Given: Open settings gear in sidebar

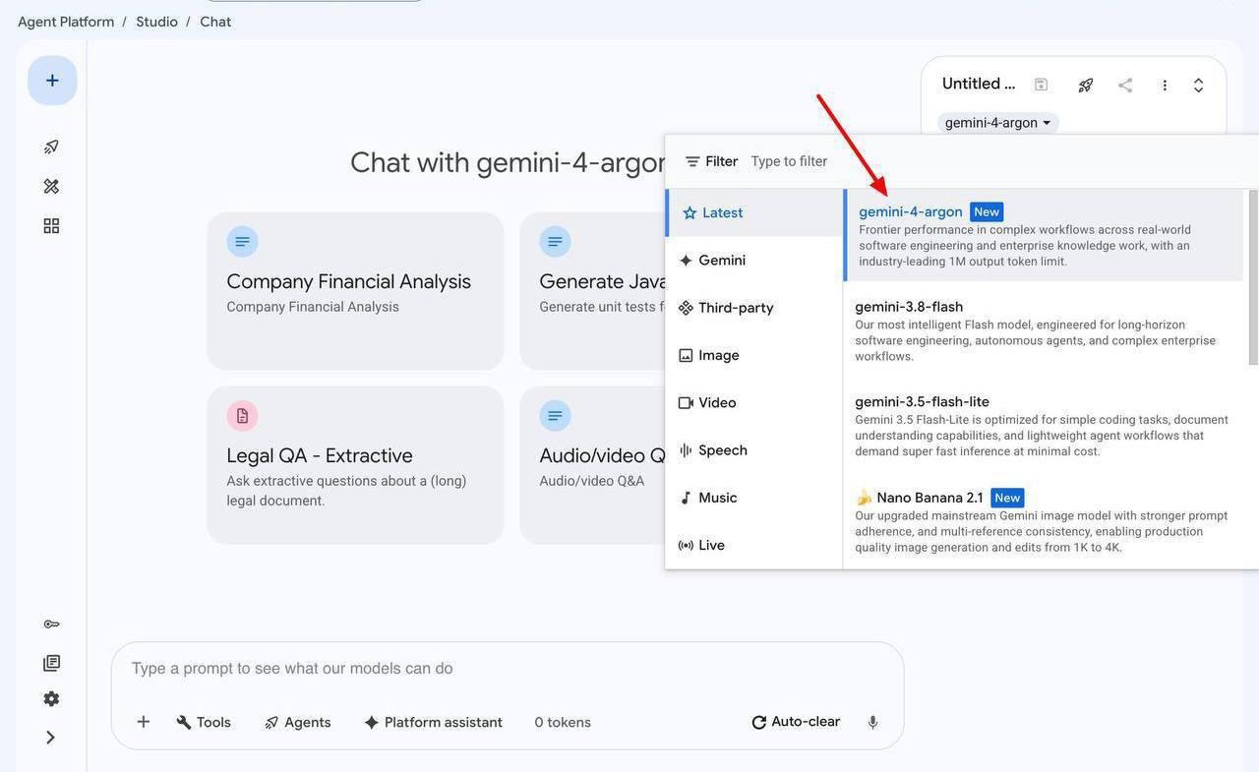Looking at the screenshot, I should tap(51, 699).
